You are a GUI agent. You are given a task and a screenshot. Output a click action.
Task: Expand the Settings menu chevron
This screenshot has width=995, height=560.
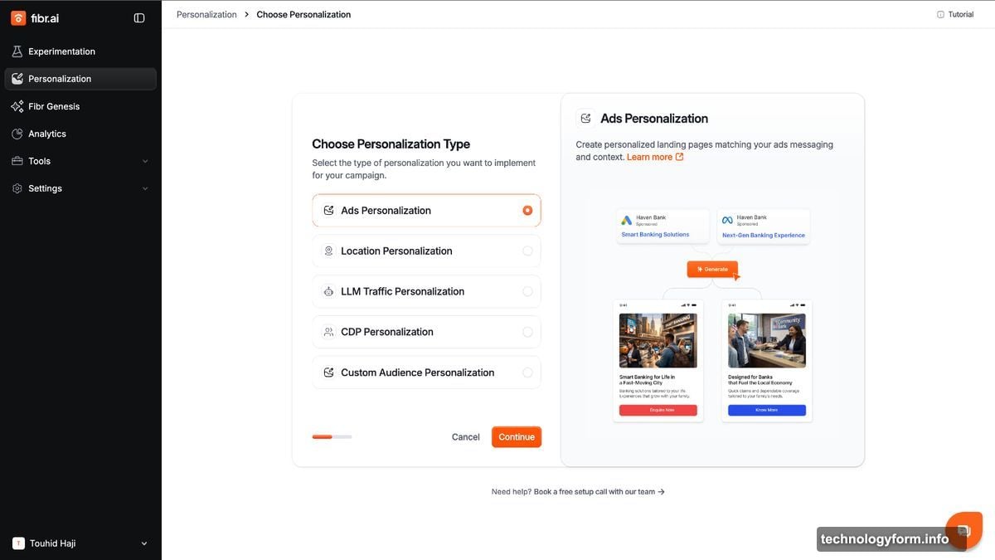pyautogui.click(x=145, y=188)
